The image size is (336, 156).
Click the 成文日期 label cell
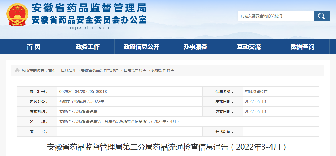click(223, 112)
